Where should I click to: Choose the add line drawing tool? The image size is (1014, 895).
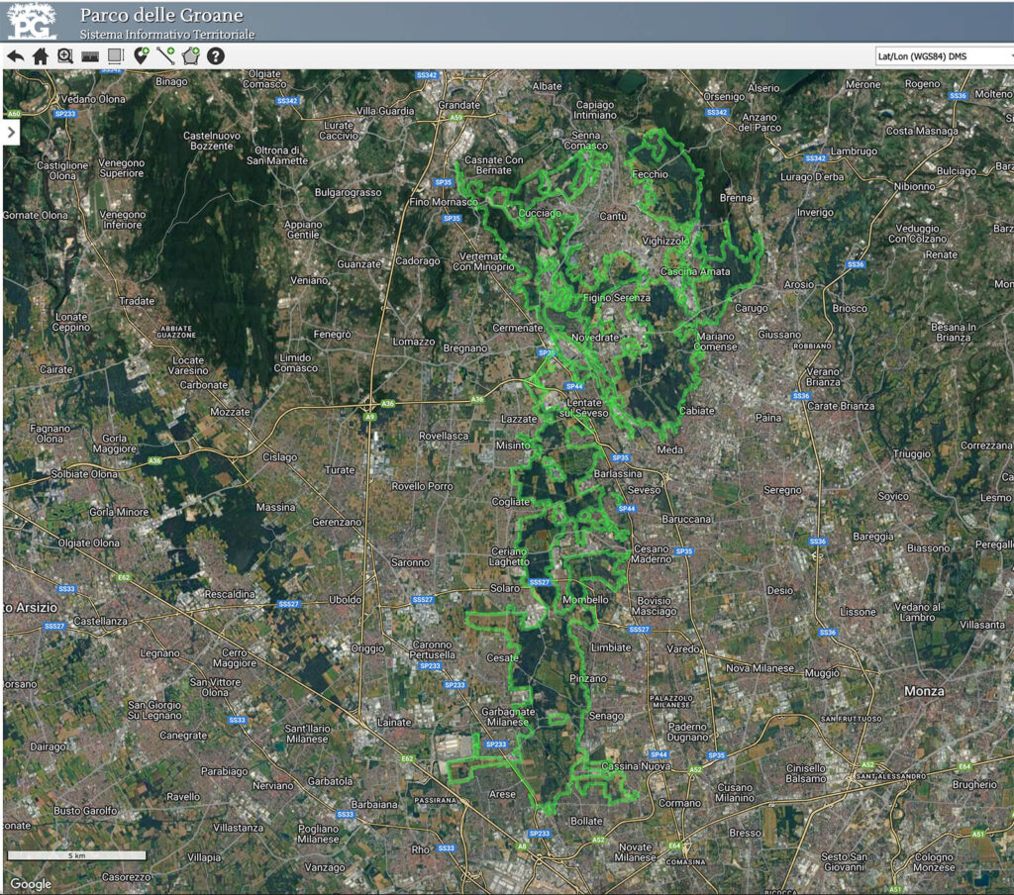pos(165,56)
